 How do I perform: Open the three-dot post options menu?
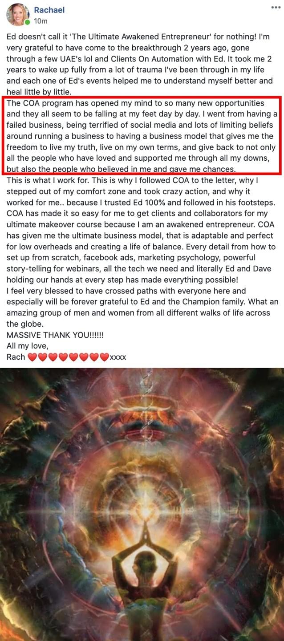pos(276,8)
